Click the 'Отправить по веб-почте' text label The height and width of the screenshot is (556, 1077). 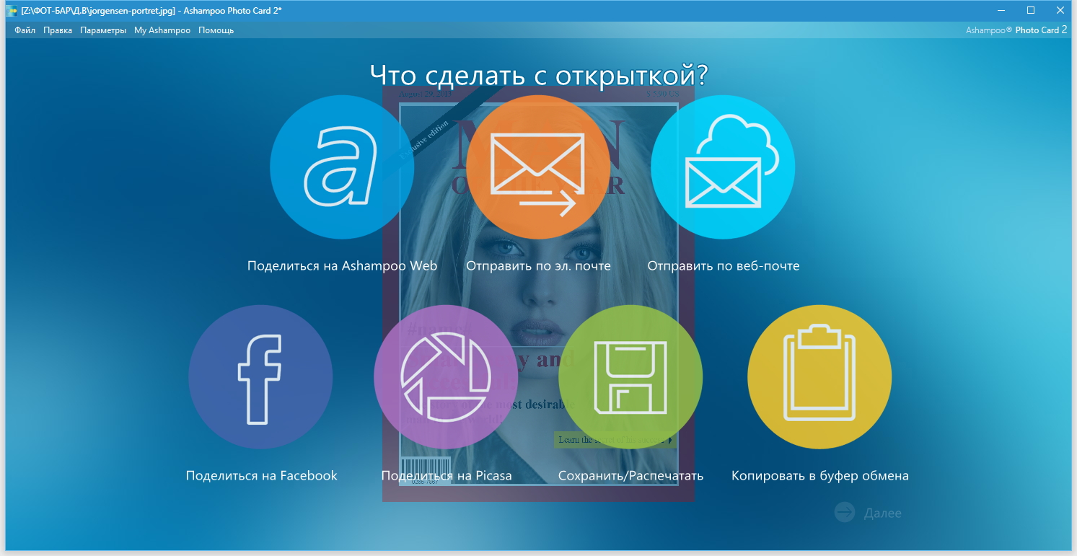coord(723,266)
